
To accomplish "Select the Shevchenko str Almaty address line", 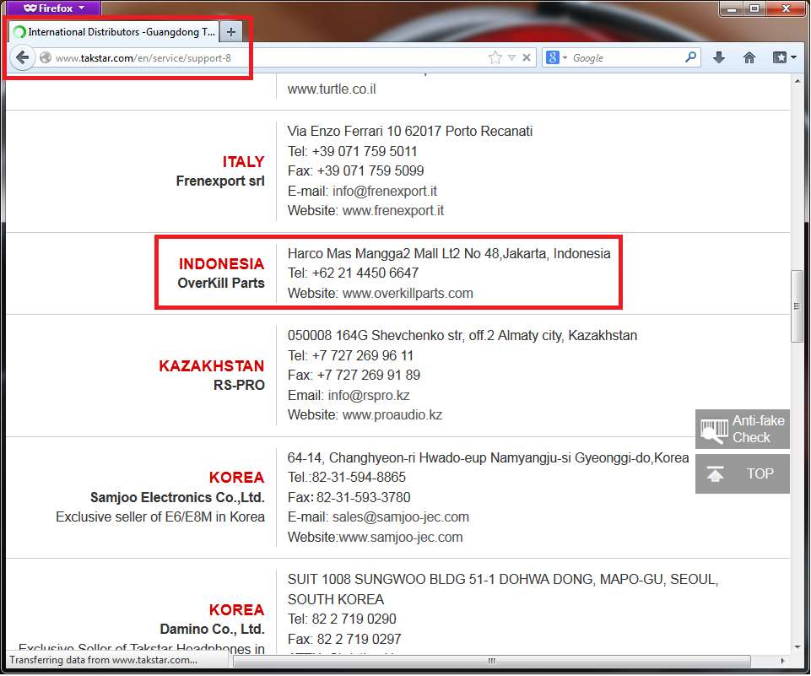I will point(462,335).
